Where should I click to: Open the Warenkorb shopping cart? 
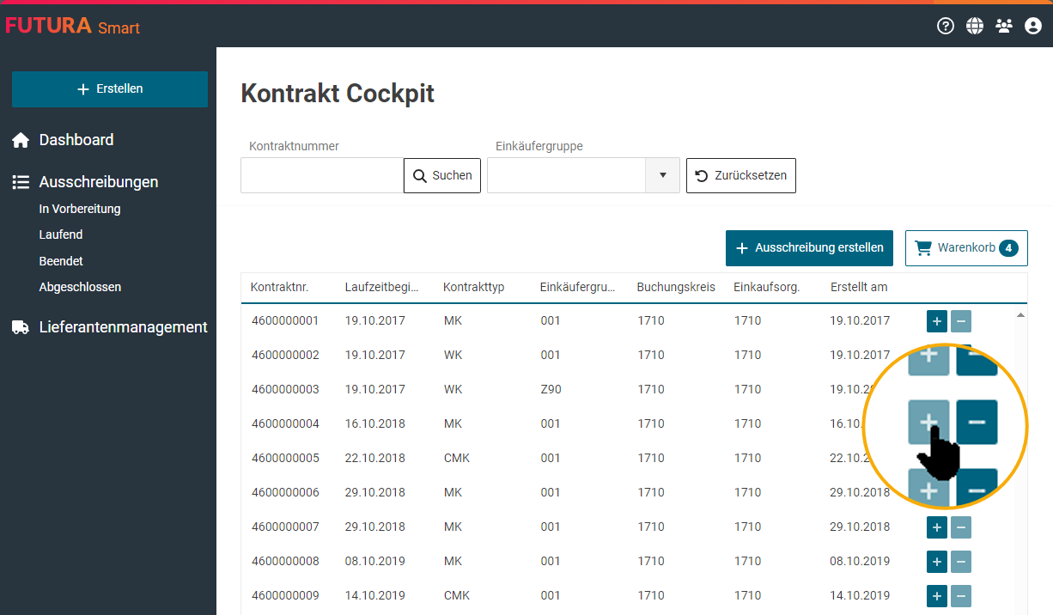coord(966,248)
